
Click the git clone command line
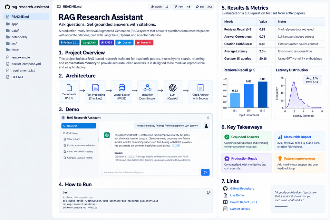pyautogui.click(x=110, y=201)
